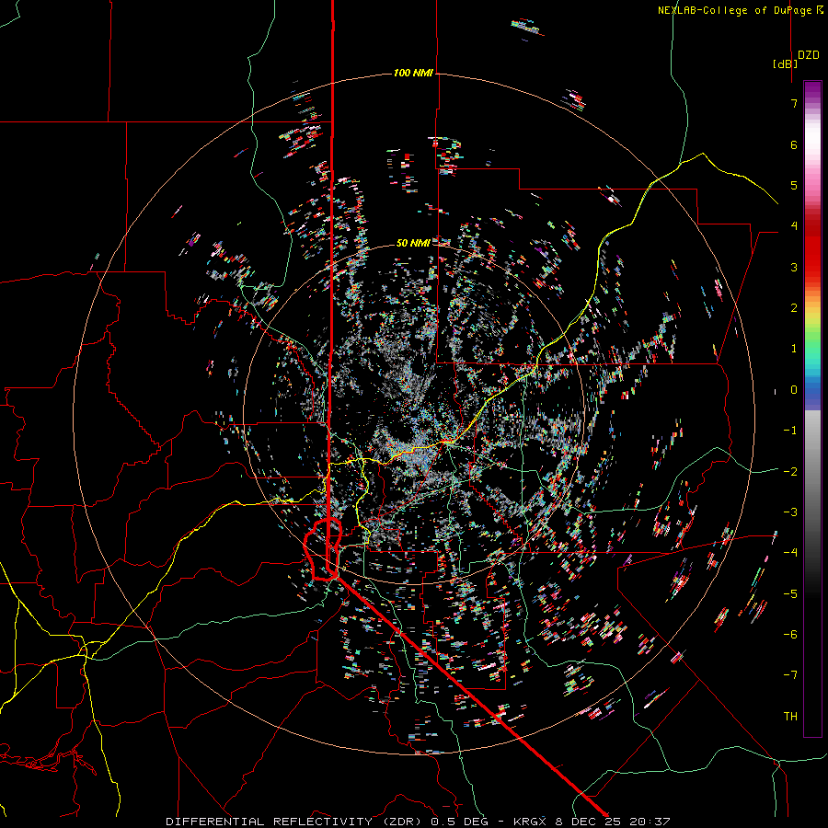The height and width of the screenshot is (828, 828).
Task: Select the 4 value on the scale
Action: (x=794, y=226)
